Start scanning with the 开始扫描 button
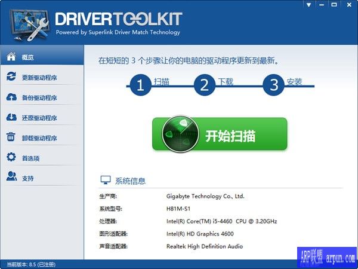358x269 pixels. tap(220, 134)
